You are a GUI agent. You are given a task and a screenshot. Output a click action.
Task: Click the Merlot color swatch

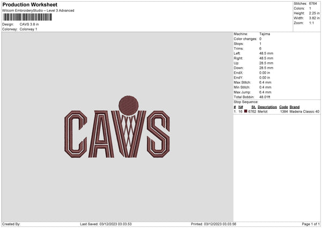[246, 111]
